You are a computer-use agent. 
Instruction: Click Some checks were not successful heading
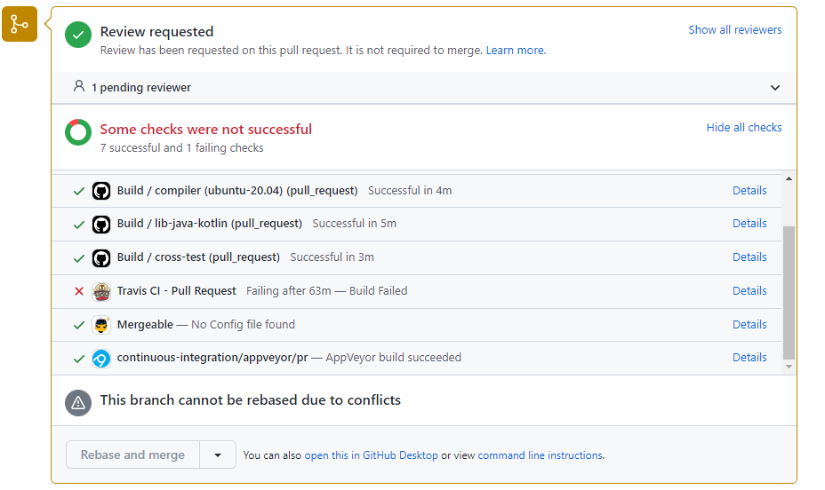click(205, 130)
